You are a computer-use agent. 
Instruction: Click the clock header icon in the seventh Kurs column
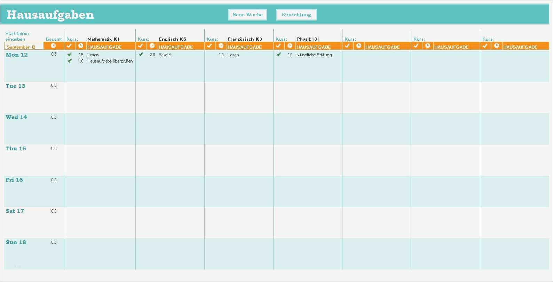coord(497,46)
